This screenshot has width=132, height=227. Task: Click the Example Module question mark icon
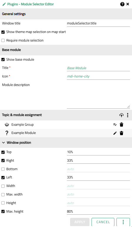(x=7, y=133)
